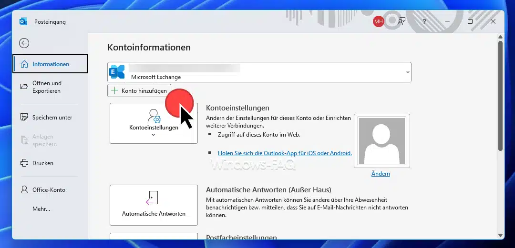Click the folder icon for Öffnen und Exportieren
Image resolution: width=515 pixels, height=248 pixels.
(x=24, y=87)
